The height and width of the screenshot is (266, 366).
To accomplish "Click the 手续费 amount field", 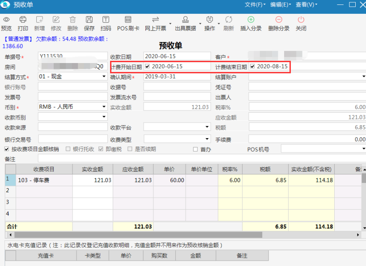I will click(307, 139).
